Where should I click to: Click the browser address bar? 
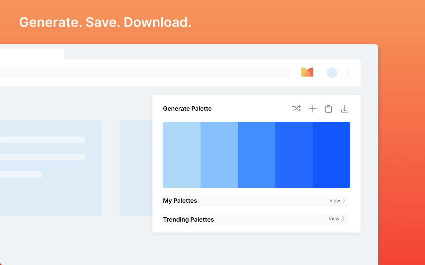pyautogui.click(x=145, y=73)
